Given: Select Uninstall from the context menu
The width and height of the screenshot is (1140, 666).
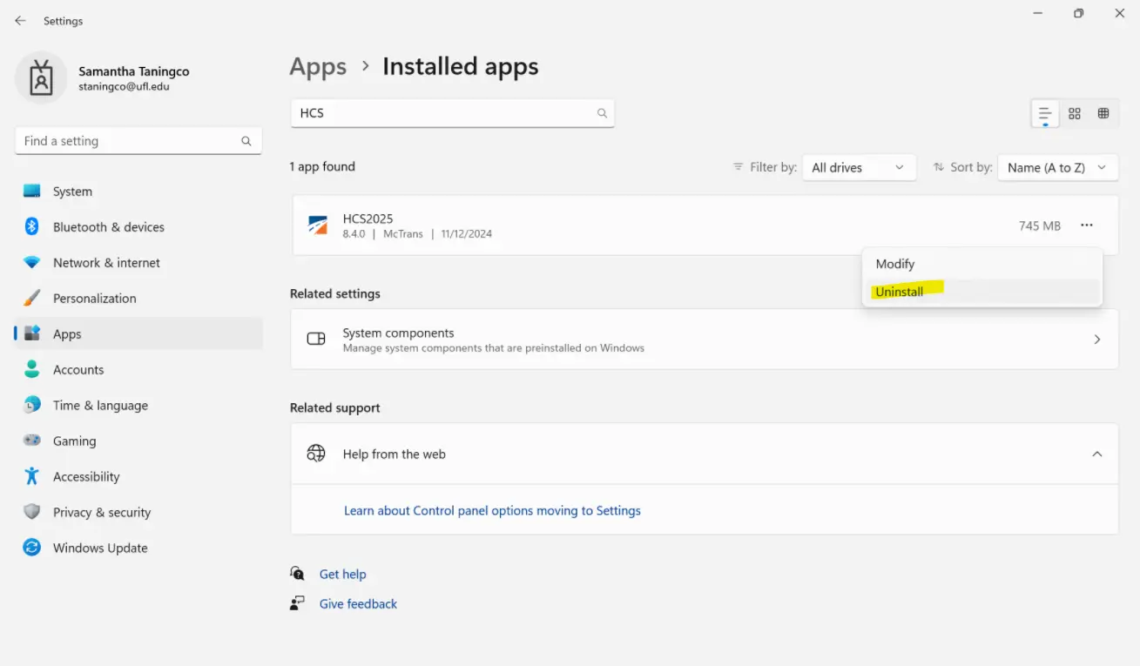Looking at the screenshot, I should coord(900,292).
